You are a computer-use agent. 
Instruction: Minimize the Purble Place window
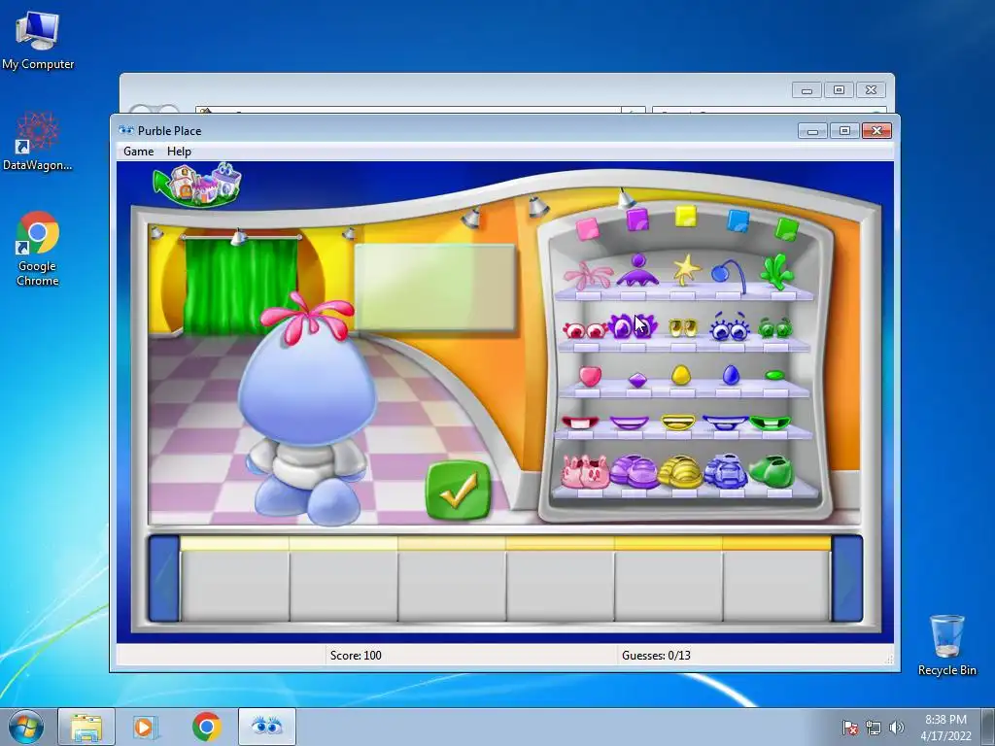pyautogui.click(x=812, y=131)
